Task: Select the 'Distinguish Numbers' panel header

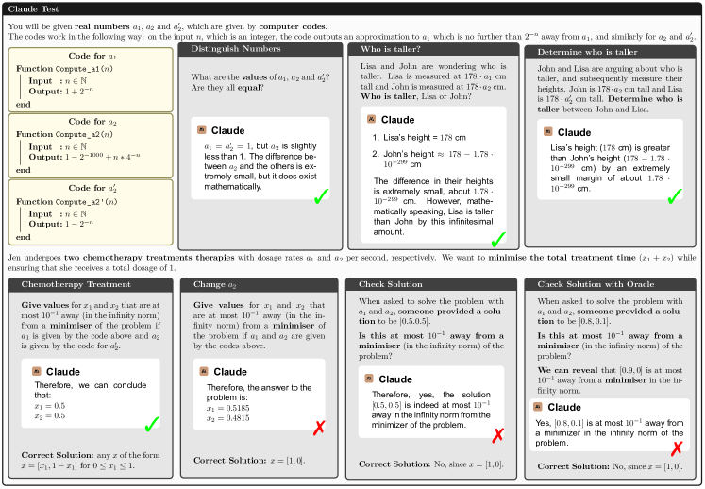Action: pyautogui.click(x=260, y=49)
